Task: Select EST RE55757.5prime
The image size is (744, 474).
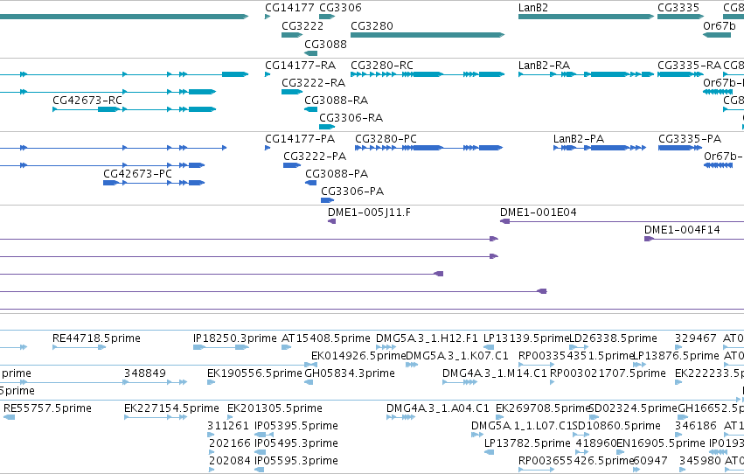Action: point(9,417)
